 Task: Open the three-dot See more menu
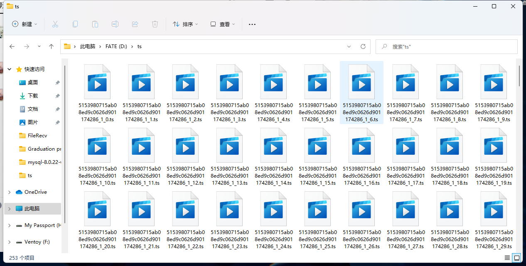point(252,24)
